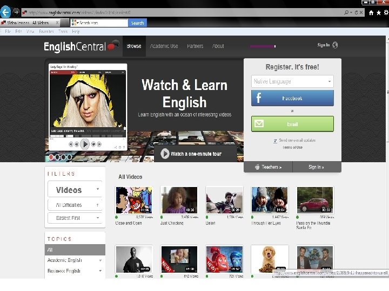Open the browser View menu
Image resolution: width=389 pixels, height=291 pixels.
(x=30, y=31)
